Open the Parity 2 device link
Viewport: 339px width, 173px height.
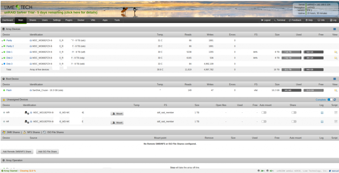click(10, 46)
